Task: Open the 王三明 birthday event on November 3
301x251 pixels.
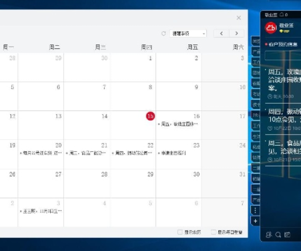Action: click(x=41, y=211)
